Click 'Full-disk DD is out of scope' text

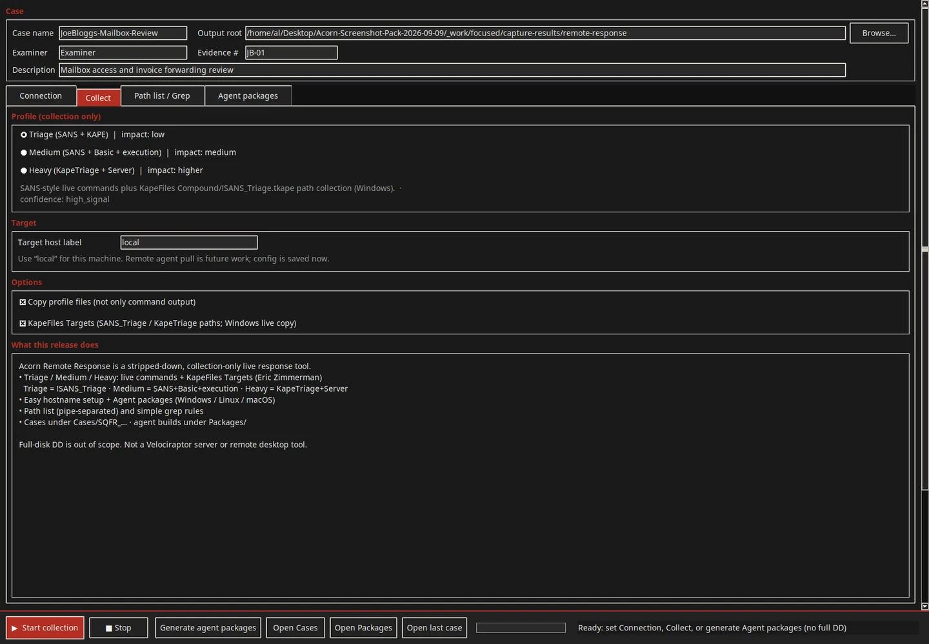[163, 445]
